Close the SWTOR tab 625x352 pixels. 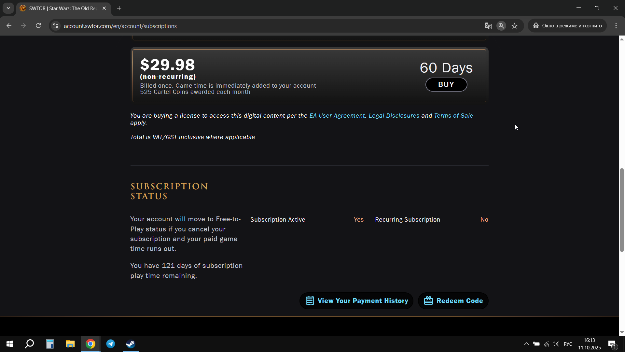[104, 8]
